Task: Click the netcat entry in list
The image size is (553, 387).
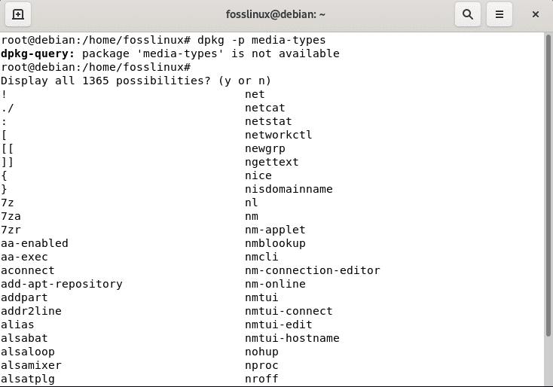Action: pos(265,108)
